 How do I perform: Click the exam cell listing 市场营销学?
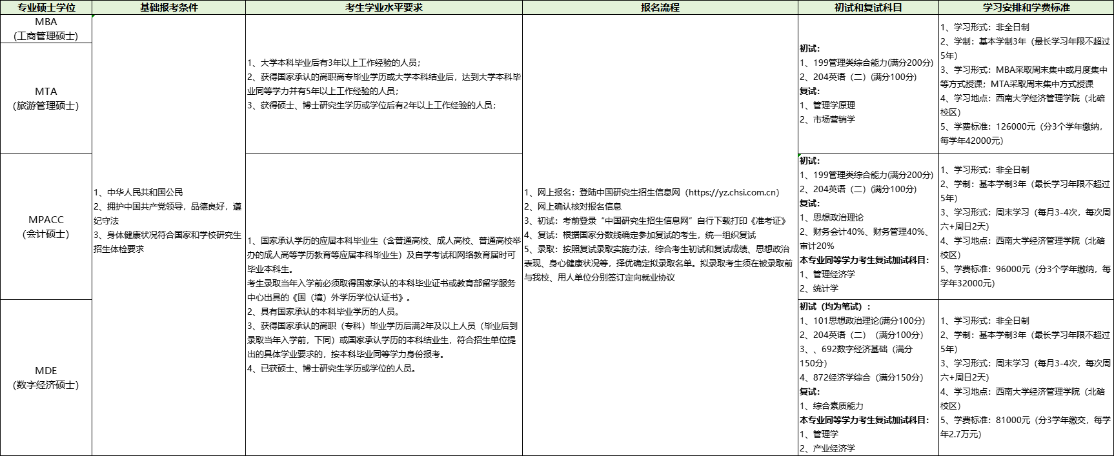(867, 84)
